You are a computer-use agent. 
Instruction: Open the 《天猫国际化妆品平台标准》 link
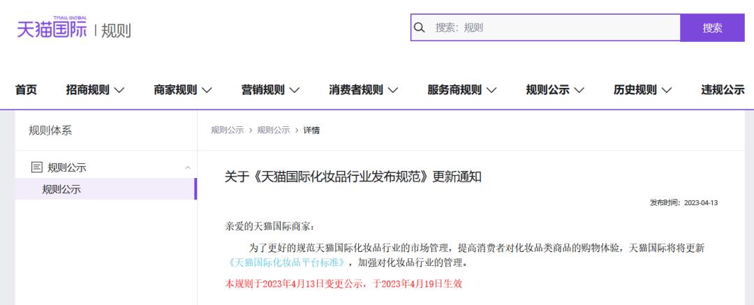[x=286, y=262]
